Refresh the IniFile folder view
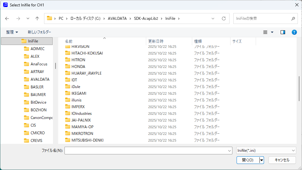Viewport: 302px width, 170px height. click(x=223, y=18)
